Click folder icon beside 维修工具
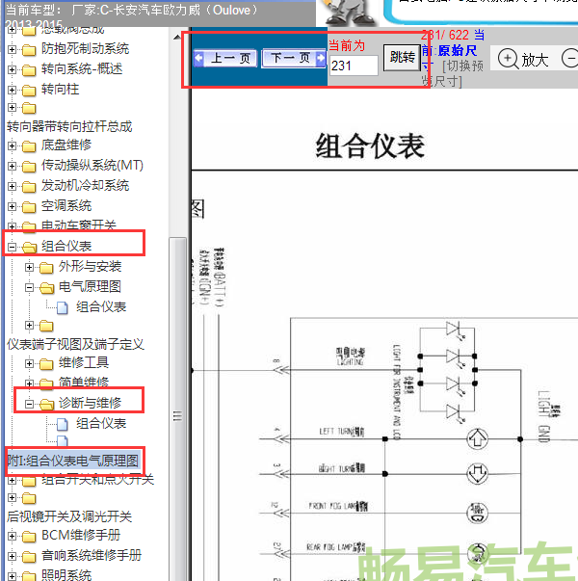Image resolution: width=578 pixels, height=581 pixels. click(46, 364)
